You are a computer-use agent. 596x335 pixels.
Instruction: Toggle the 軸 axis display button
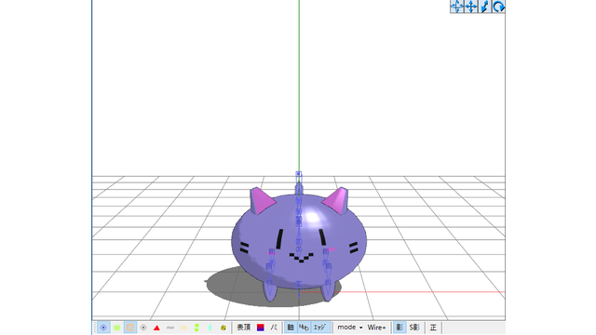click(291, 328)
